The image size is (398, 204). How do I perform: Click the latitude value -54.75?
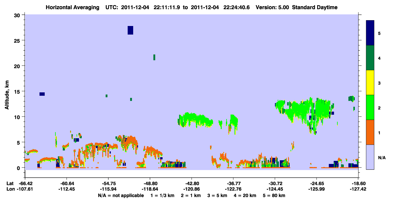point(108,183)
